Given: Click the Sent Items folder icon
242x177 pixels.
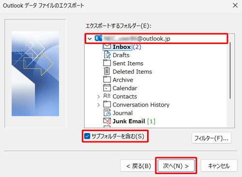Looking at the screenshot, I should 107,63.
